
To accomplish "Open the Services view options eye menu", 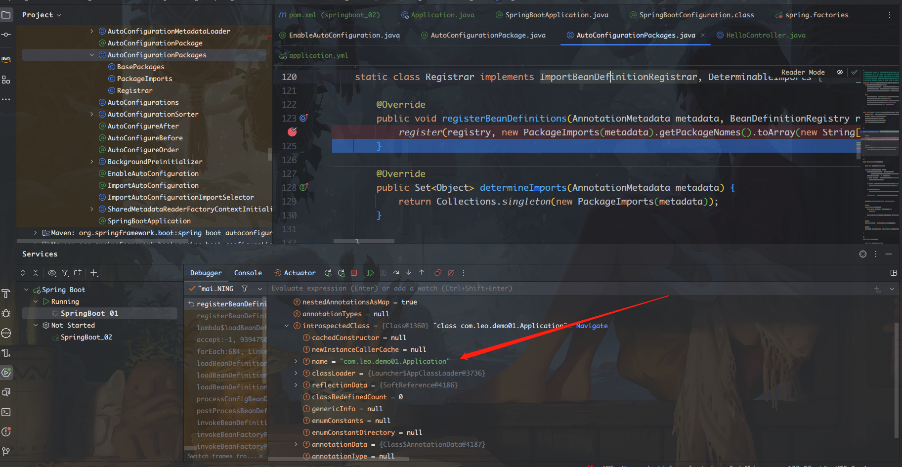I will click(52, 273).
